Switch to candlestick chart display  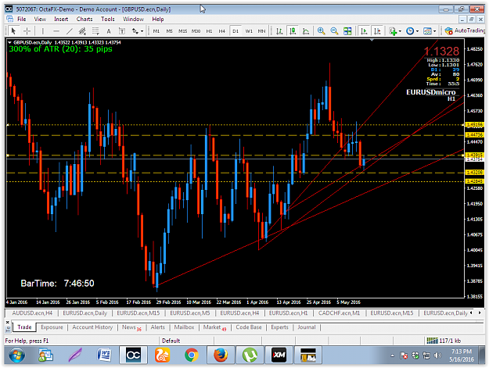293,30
